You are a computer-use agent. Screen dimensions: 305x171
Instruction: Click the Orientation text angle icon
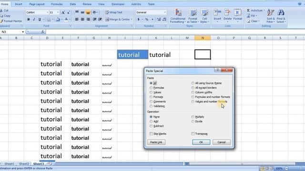(x=94, y=12)
